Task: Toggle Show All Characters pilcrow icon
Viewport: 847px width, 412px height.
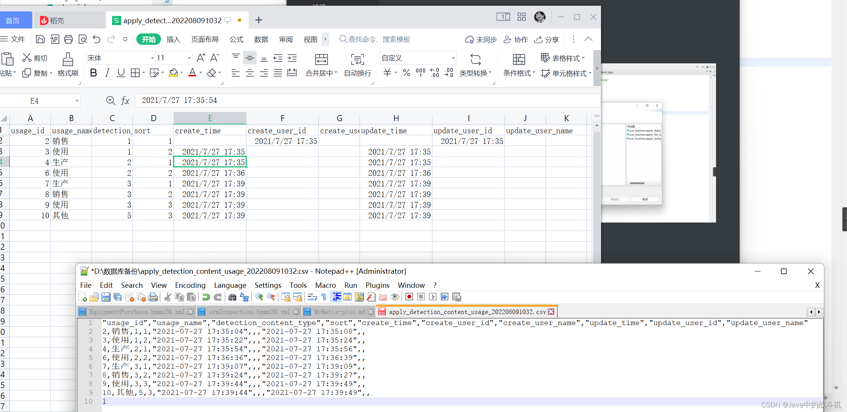Action: [323, 297]
